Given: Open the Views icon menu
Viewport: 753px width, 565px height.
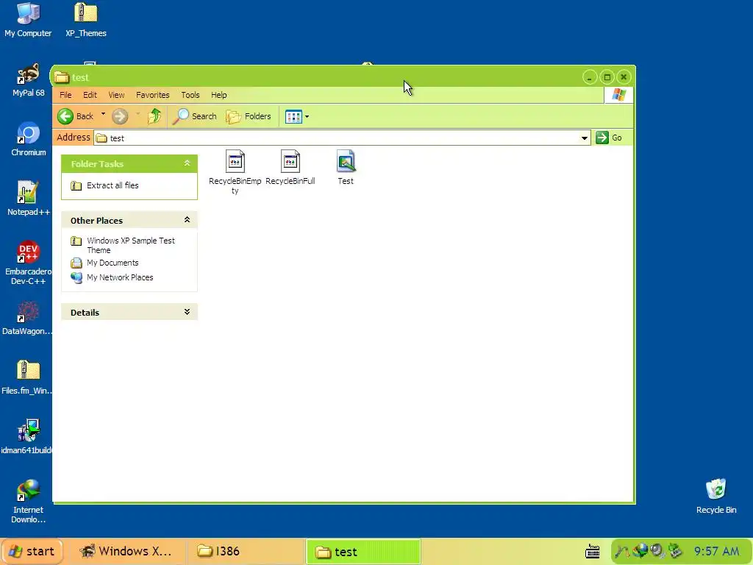Looking at the screenshot, I should (297, 116).
